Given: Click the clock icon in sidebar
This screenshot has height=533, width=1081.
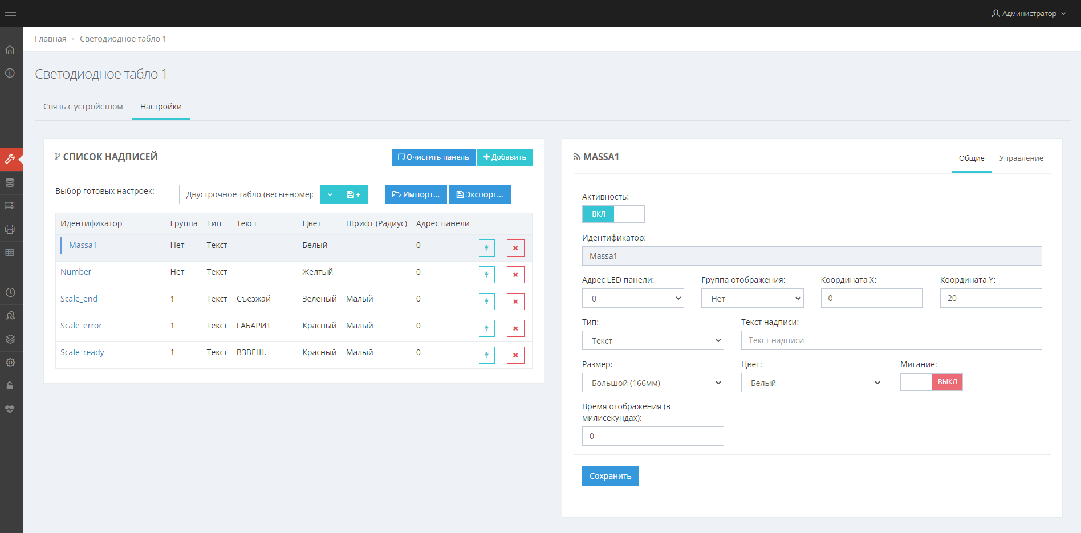Looking at the screenshot, I should click(x=10, y=292).
